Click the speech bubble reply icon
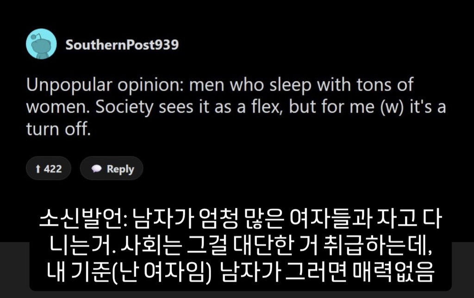This screenshot has width=474, height=298. pos(96,169)
